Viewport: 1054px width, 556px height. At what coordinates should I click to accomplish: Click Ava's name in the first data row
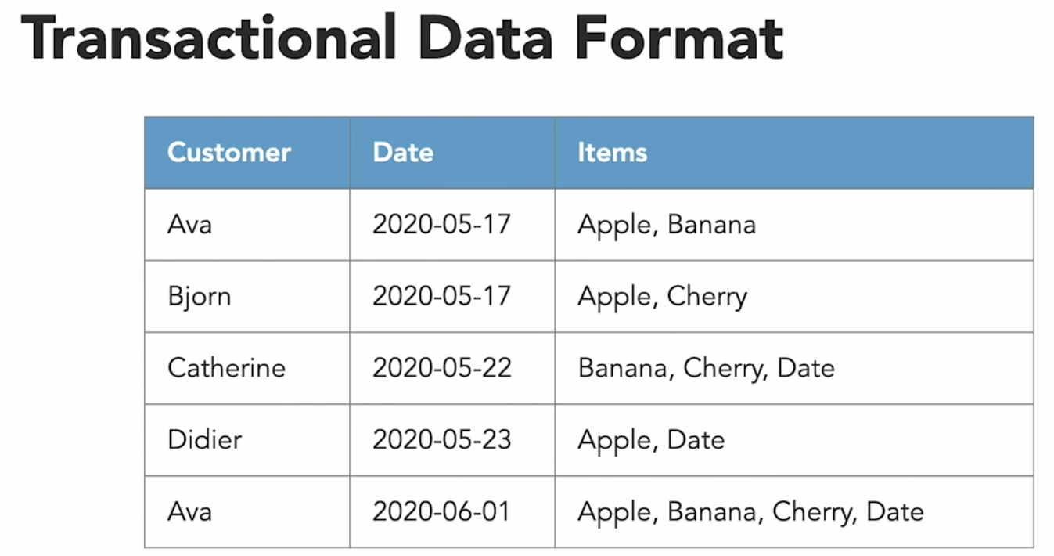coord(189,225)
